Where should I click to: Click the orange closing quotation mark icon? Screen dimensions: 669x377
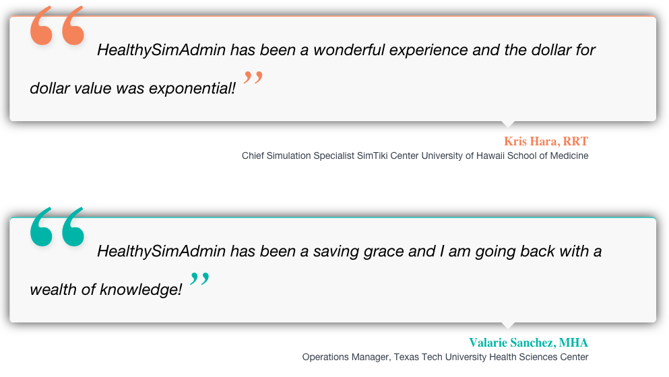pos(253,79)
